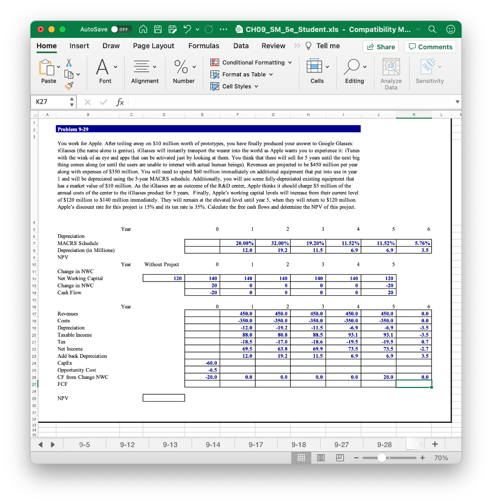Click the Save disk icon
Image resolution: width=492 pixels, height=504 pixels.
click(158, 29)
